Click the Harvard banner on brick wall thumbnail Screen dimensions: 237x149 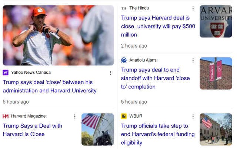[x=216, y=73]
